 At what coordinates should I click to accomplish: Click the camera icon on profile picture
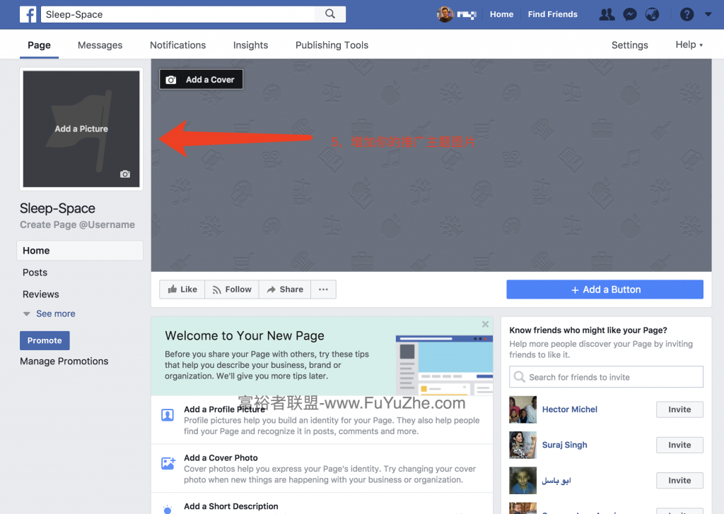tap(125, 174)
